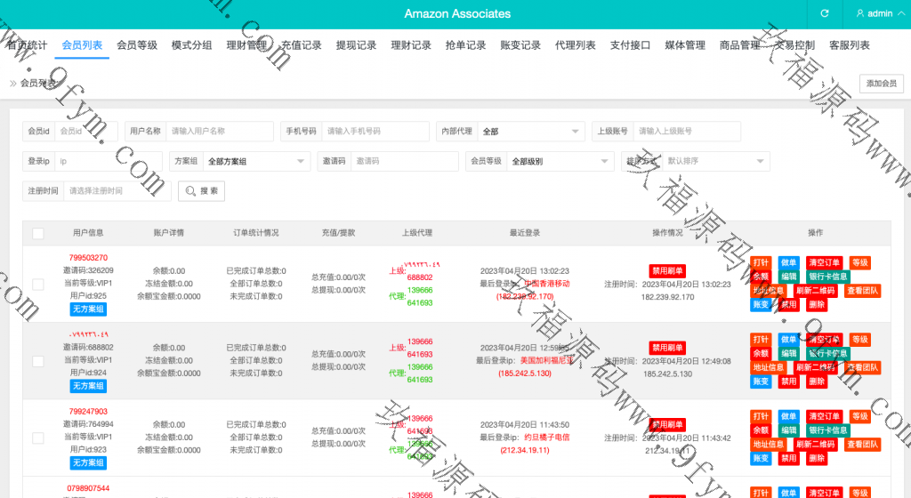Switch to the 充值记录 tab
This screenshot has width=911, height=498.
point(302,45)
